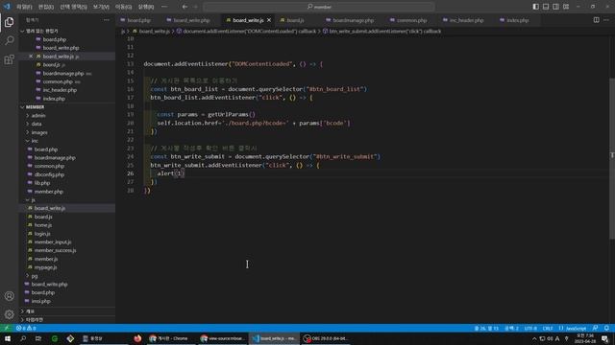Screen dimensions: 615x345
Task: Open the Search view in activity bar
Action: (9, 40)
